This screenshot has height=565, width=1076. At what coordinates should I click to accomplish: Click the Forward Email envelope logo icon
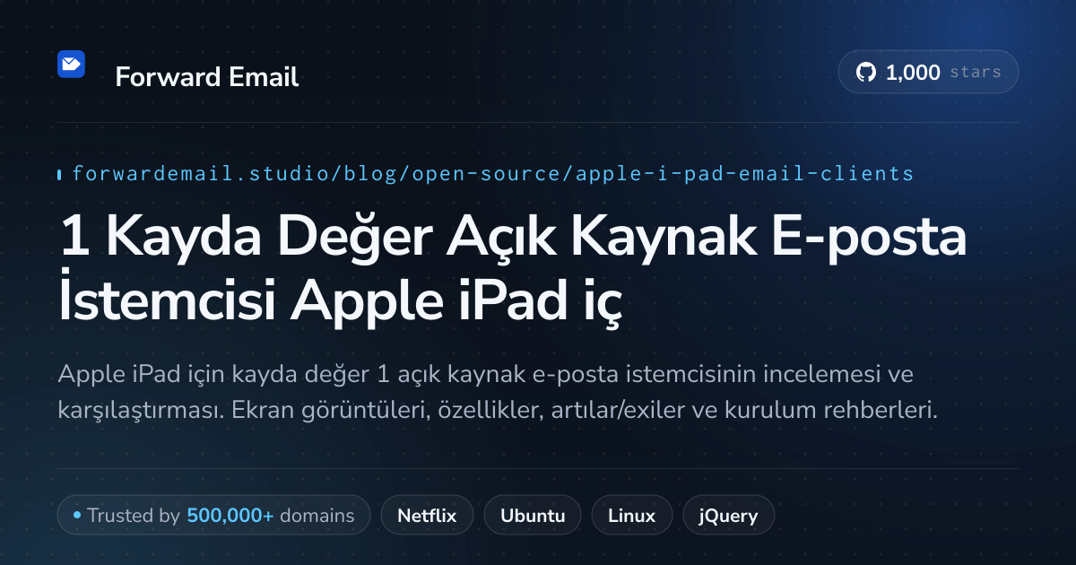click(x=71, y=64)
